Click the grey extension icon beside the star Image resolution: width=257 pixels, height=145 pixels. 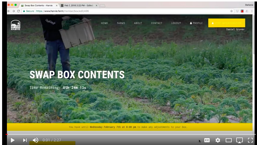(x=237, y=11)
